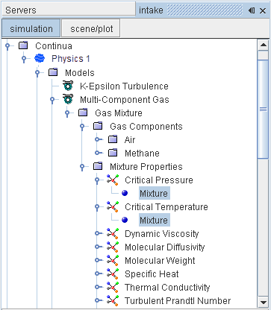Click the Molecular Weight property icon

click(113, 260)
